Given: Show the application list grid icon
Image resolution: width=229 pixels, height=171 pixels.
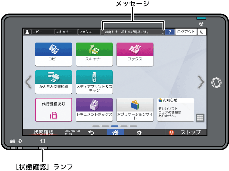Looking at the screenshot, I should tap(200, 118).
